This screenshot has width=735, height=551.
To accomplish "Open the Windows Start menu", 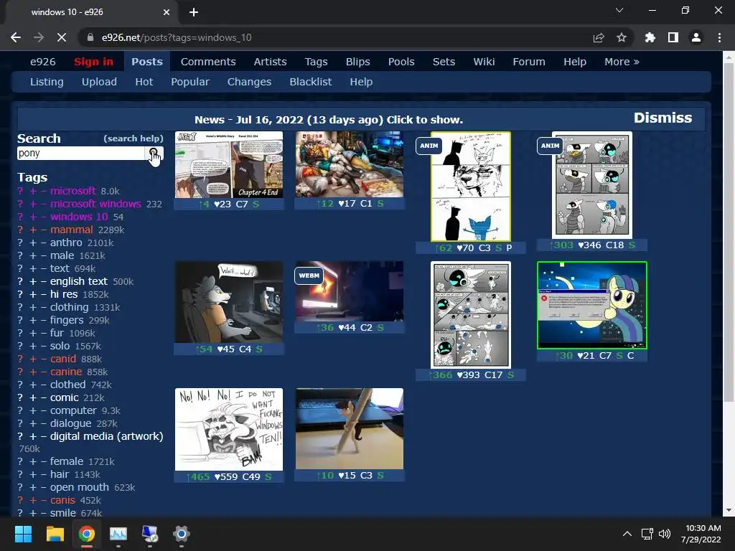I will click(x=23, y=534).
